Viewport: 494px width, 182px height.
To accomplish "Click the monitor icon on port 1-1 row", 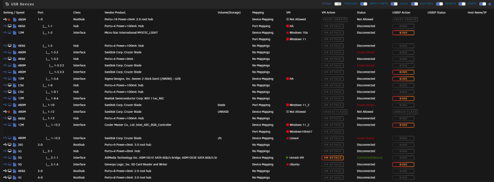I will coord(9,26).
